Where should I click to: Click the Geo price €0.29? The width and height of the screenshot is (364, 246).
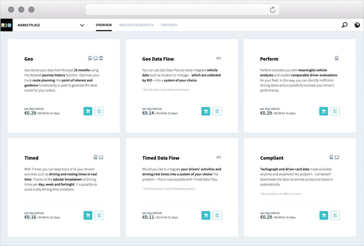(30, 113)
